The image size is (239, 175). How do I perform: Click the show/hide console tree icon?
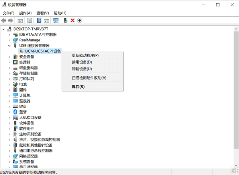(x=21, y=20)
